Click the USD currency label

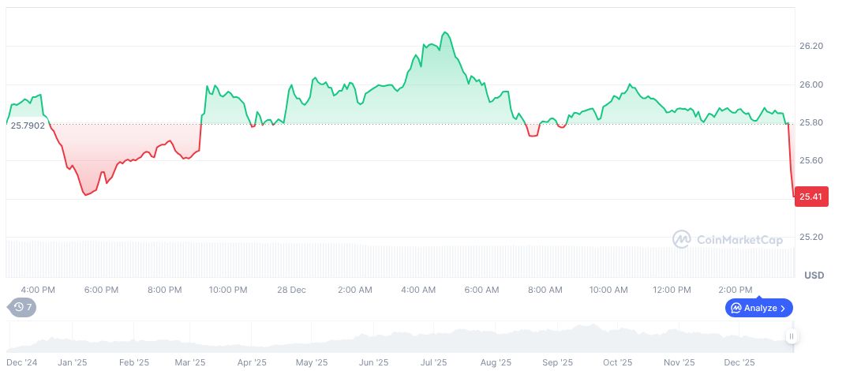click(x=814, y=275)
